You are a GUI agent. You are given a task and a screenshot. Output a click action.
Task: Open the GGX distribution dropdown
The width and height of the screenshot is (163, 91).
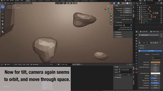(x=156, y=58)
